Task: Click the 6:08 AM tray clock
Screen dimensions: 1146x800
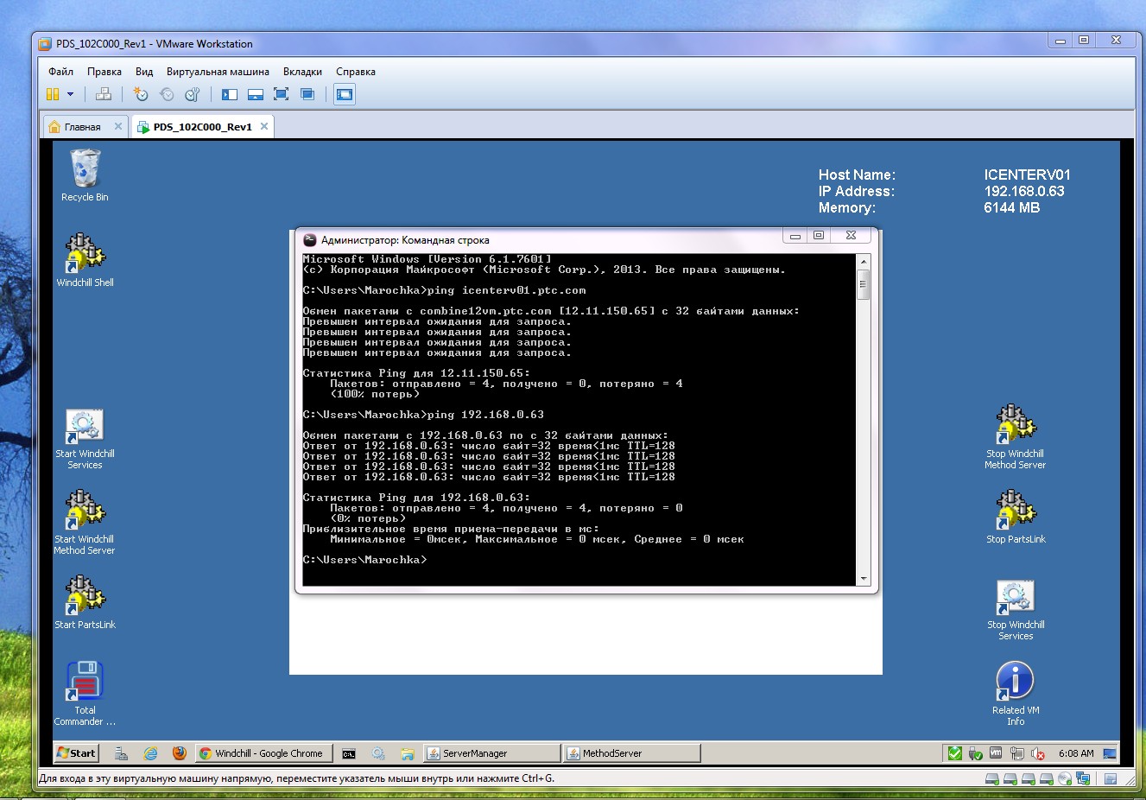Action: (x=1076, y=753)
